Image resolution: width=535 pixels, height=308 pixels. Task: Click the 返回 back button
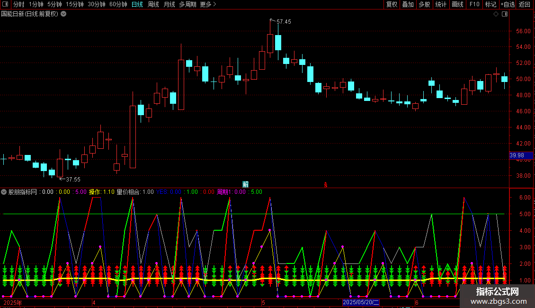[x=525, y=5]
